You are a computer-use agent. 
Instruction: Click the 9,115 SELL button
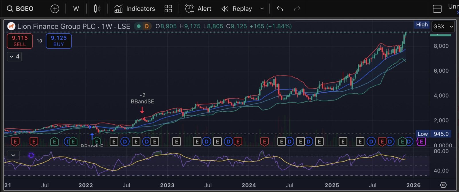pyautogui.click(x=20, y=41)
